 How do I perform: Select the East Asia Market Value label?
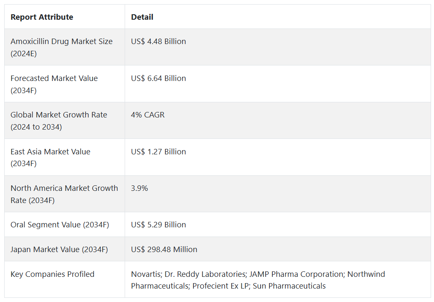50,157
